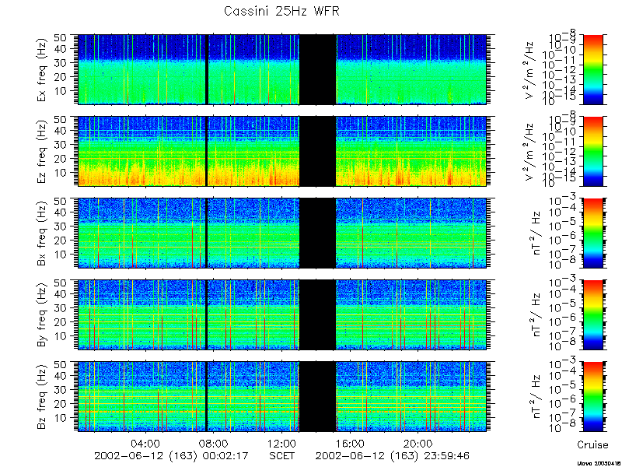Viewport: 622px width, 467px height.
Task: Click the By spectrogram color bar
Action: pyautogui.click(x=592, y=314)
